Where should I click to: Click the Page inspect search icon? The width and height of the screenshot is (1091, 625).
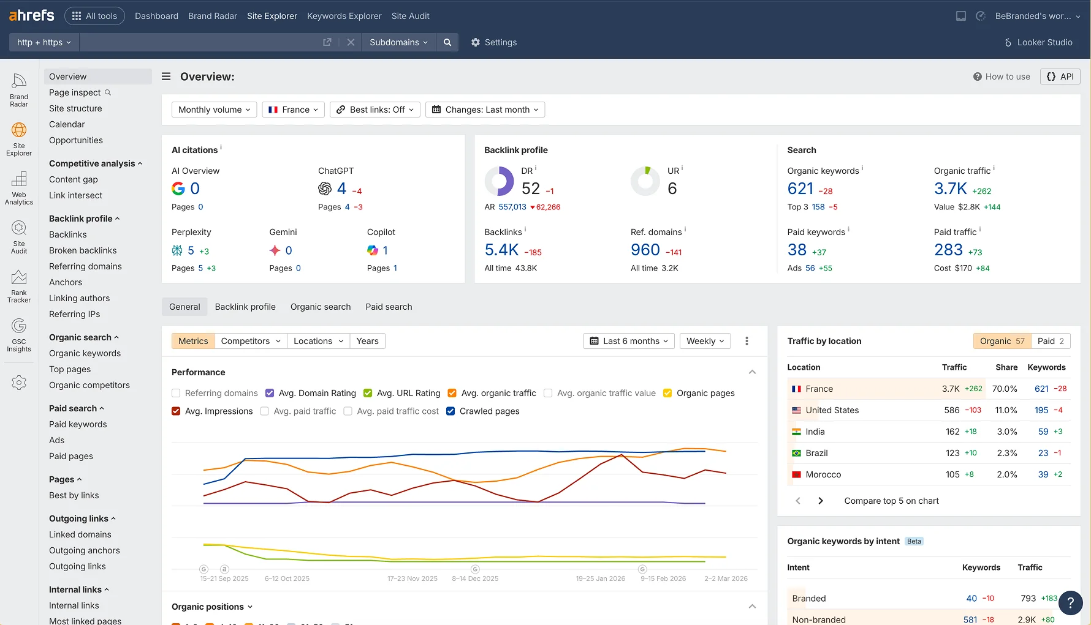coord(108,92)
